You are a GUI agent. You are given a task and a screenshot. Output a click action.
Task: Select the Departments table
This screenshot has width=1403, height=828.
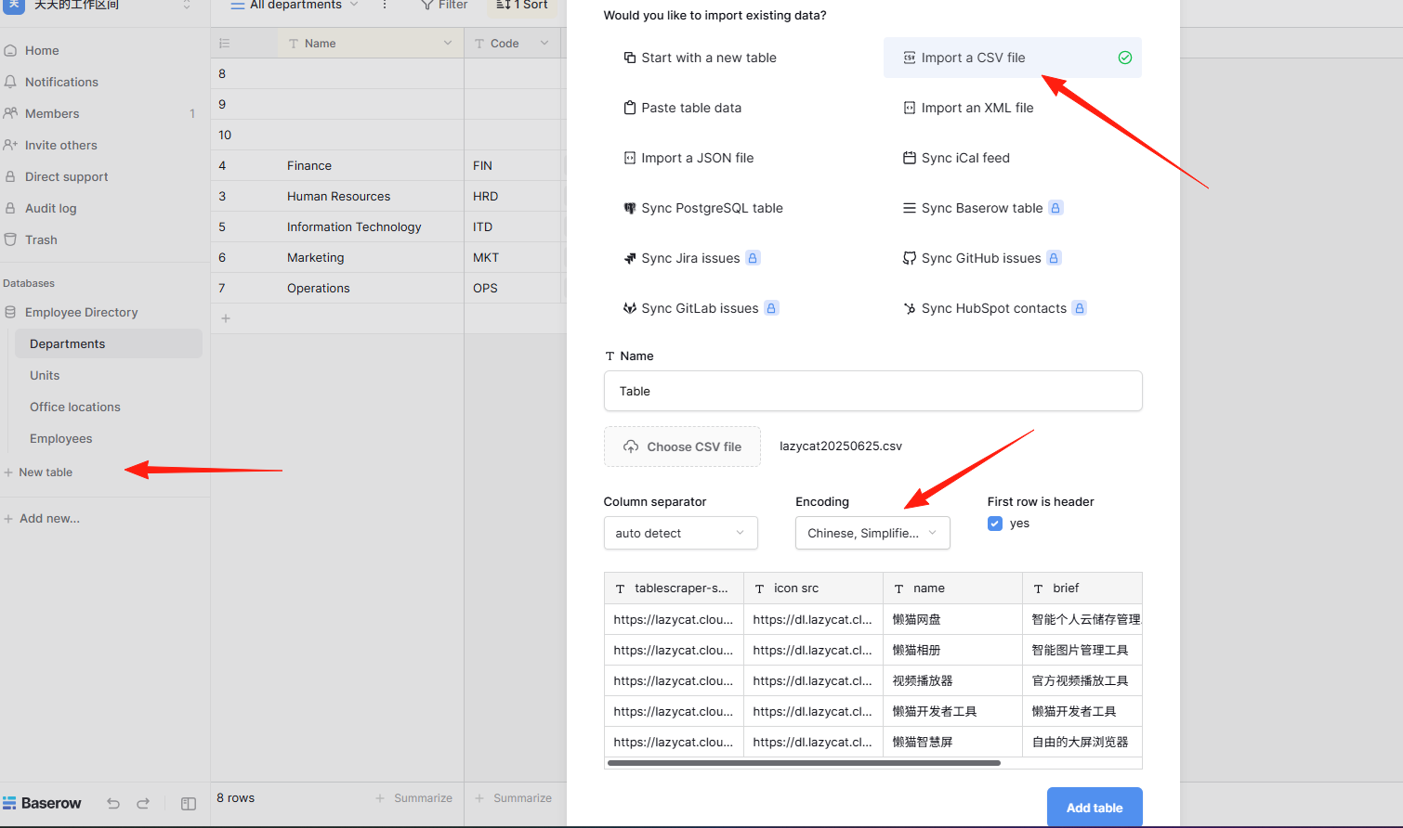pos(109,343)
